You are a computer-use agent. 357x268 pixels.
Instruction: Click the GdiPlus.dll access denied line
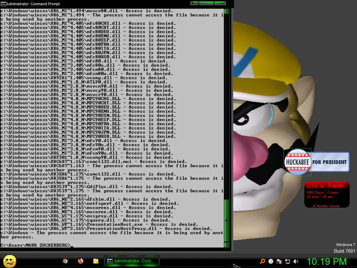click(x=87, y=187)
